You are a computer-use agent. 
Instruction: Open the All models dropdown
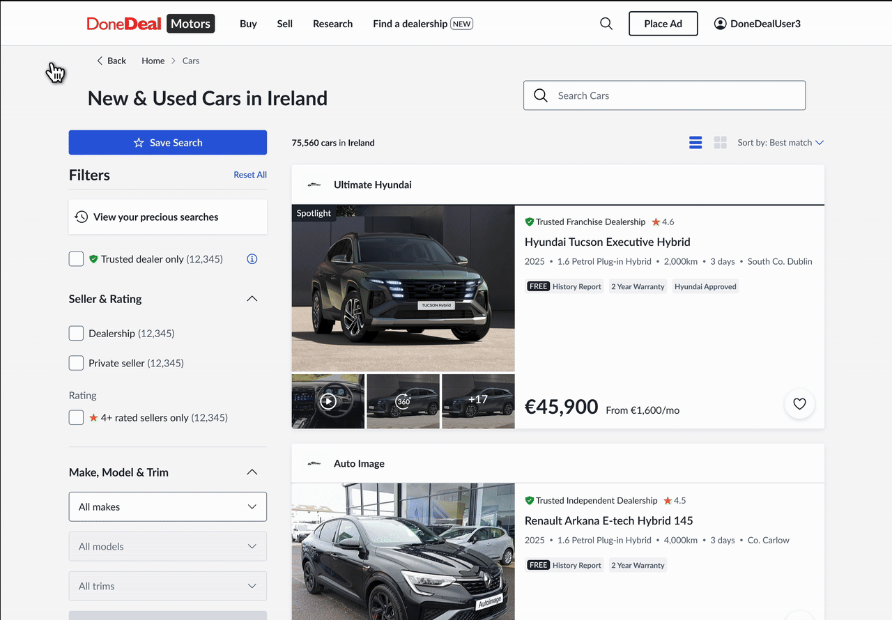coord(168,546)
